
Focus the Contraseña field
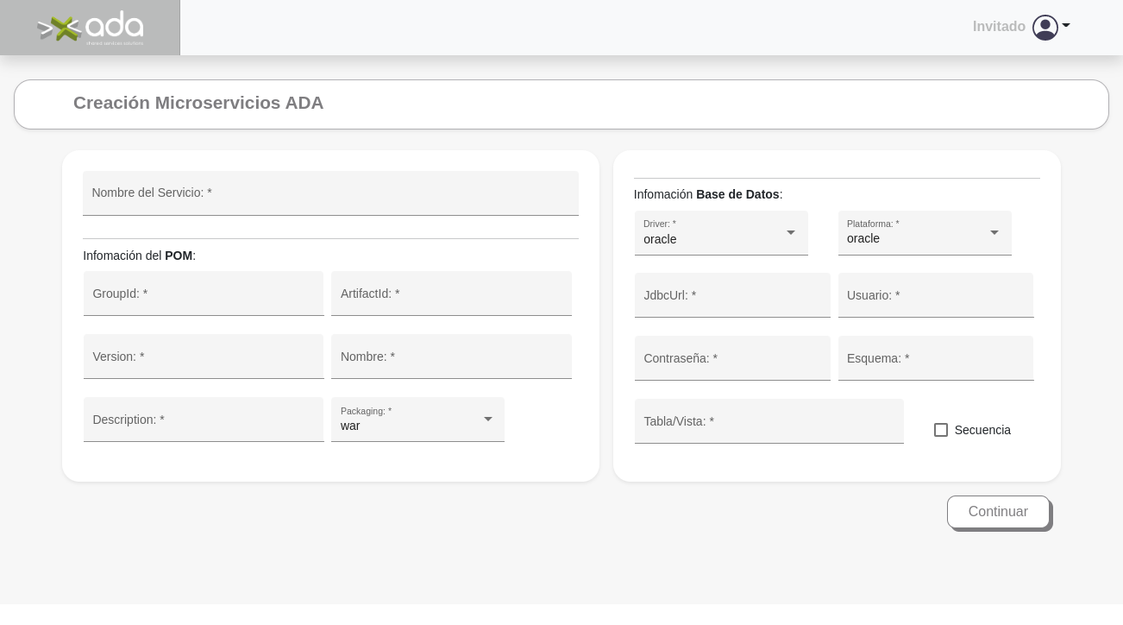[x=732, y=359]
